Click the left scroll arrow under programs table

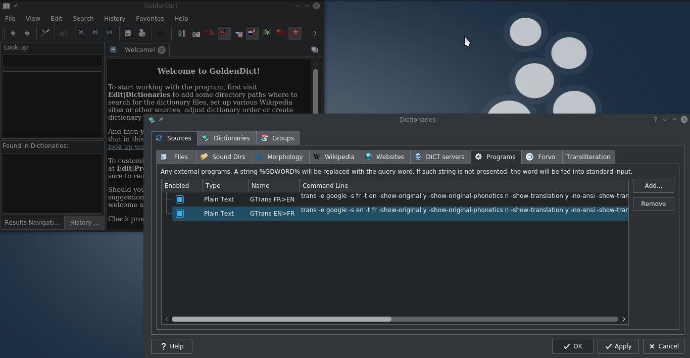tap(167, 319)
